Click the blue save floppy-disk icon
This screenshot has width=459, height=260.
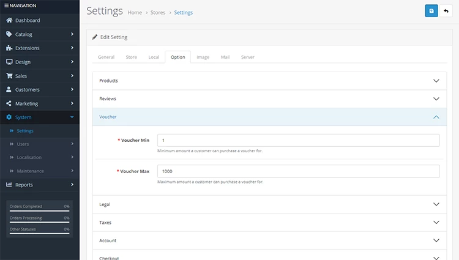tap(431, 11)
